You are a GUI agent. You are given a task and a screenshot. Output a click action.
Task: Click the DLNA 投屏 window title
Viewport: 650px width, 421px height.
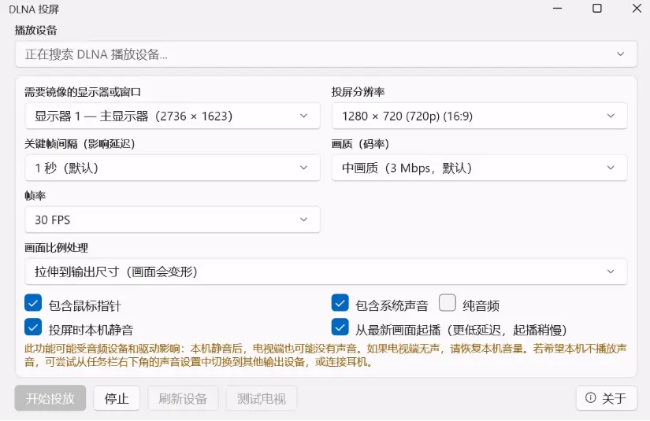coord(34,9)
